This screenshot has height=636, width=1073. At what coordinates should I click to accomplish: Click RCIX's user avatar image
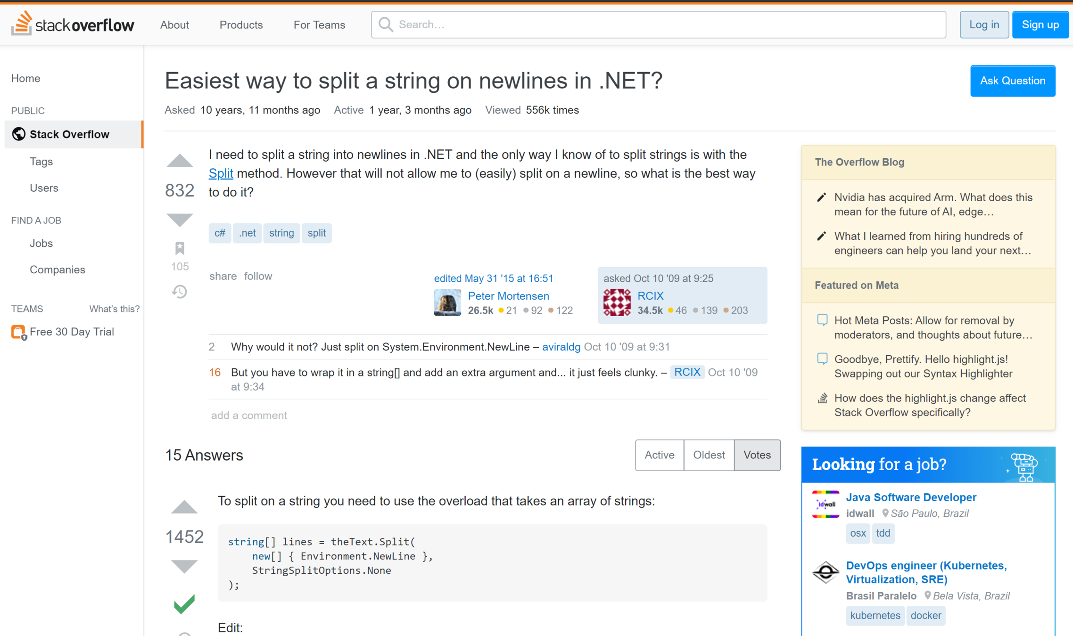(617, 302)
